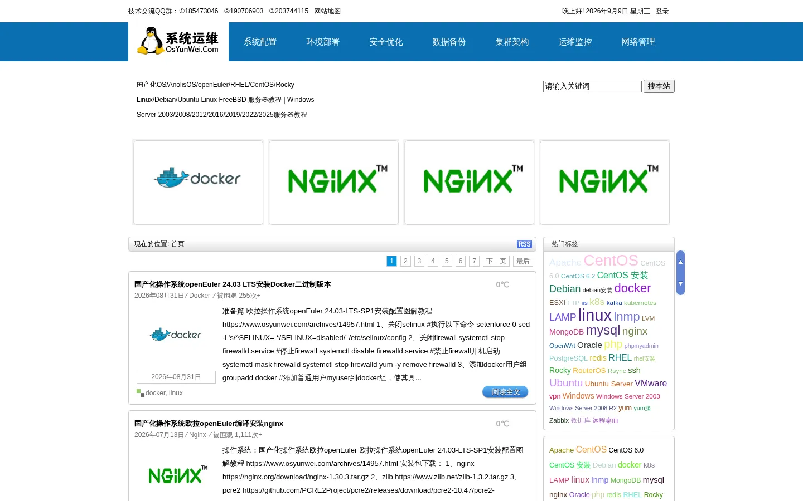Open the RSS feed icon
This screenshot has height=501, width=803.
tap(524, 244)
